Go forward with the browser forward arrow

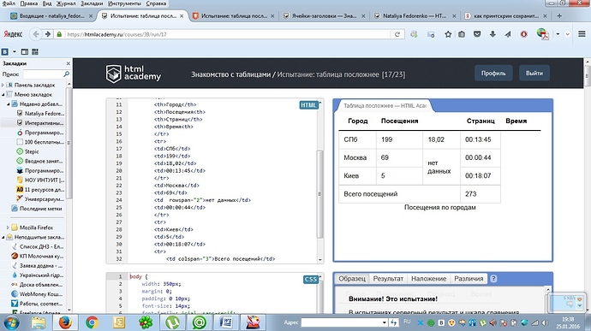pos(48,34)
